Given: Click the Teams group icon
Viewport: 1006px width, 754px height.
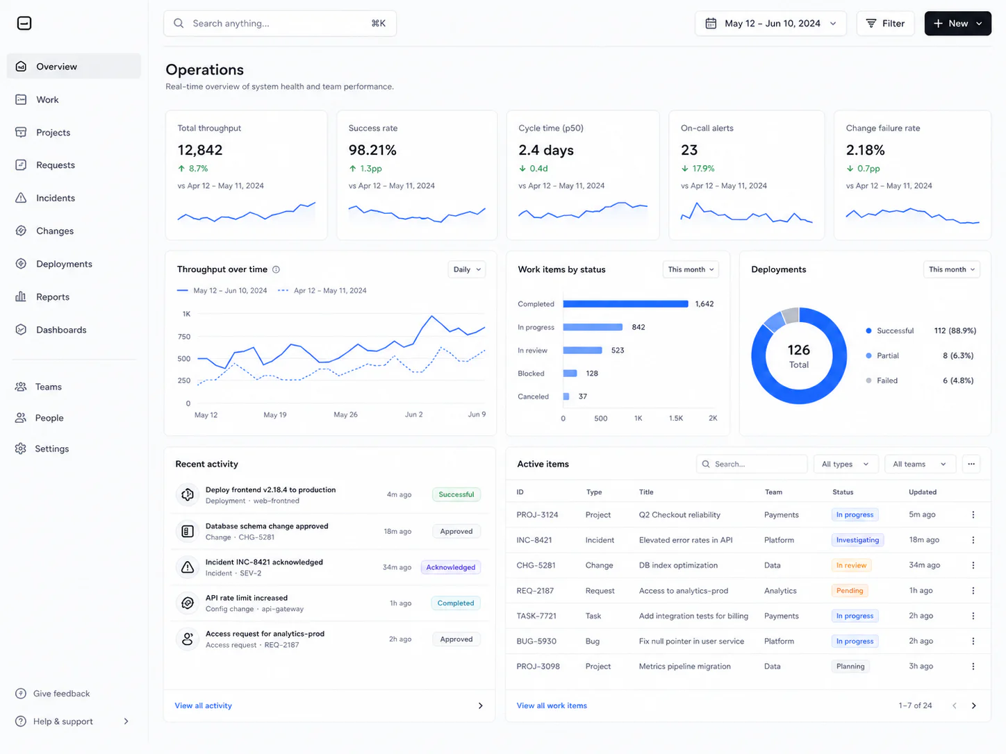Looking at the screenshot, I should 21,387.
